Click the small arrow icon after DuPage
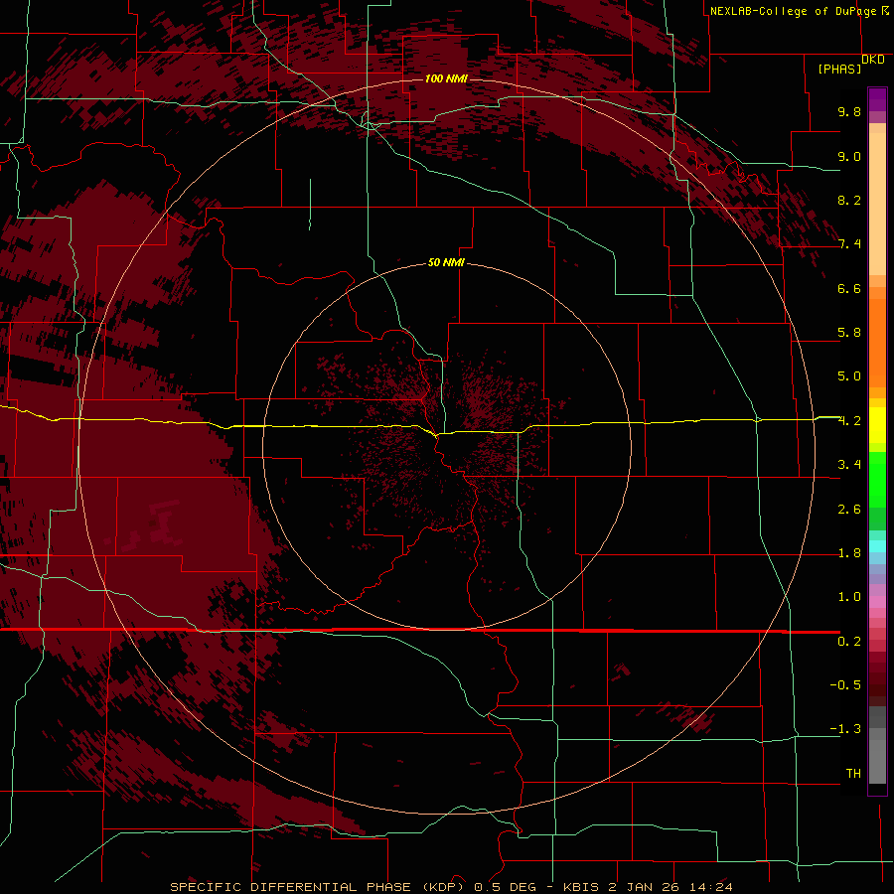Image resolution: width=894 pixels, height=894 pixels. click(x=885, y=10)
